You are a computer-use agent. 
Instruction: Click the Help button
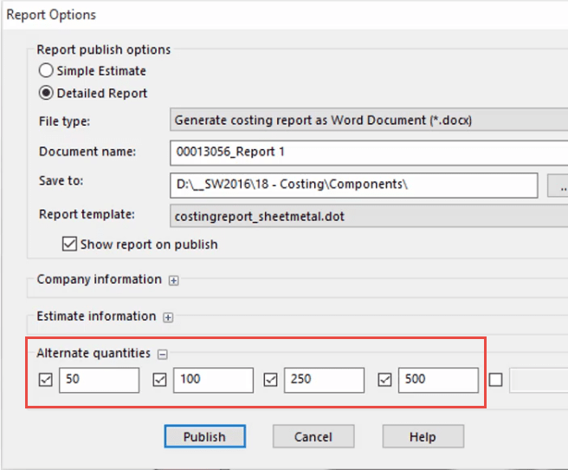[x=423, y=436]
